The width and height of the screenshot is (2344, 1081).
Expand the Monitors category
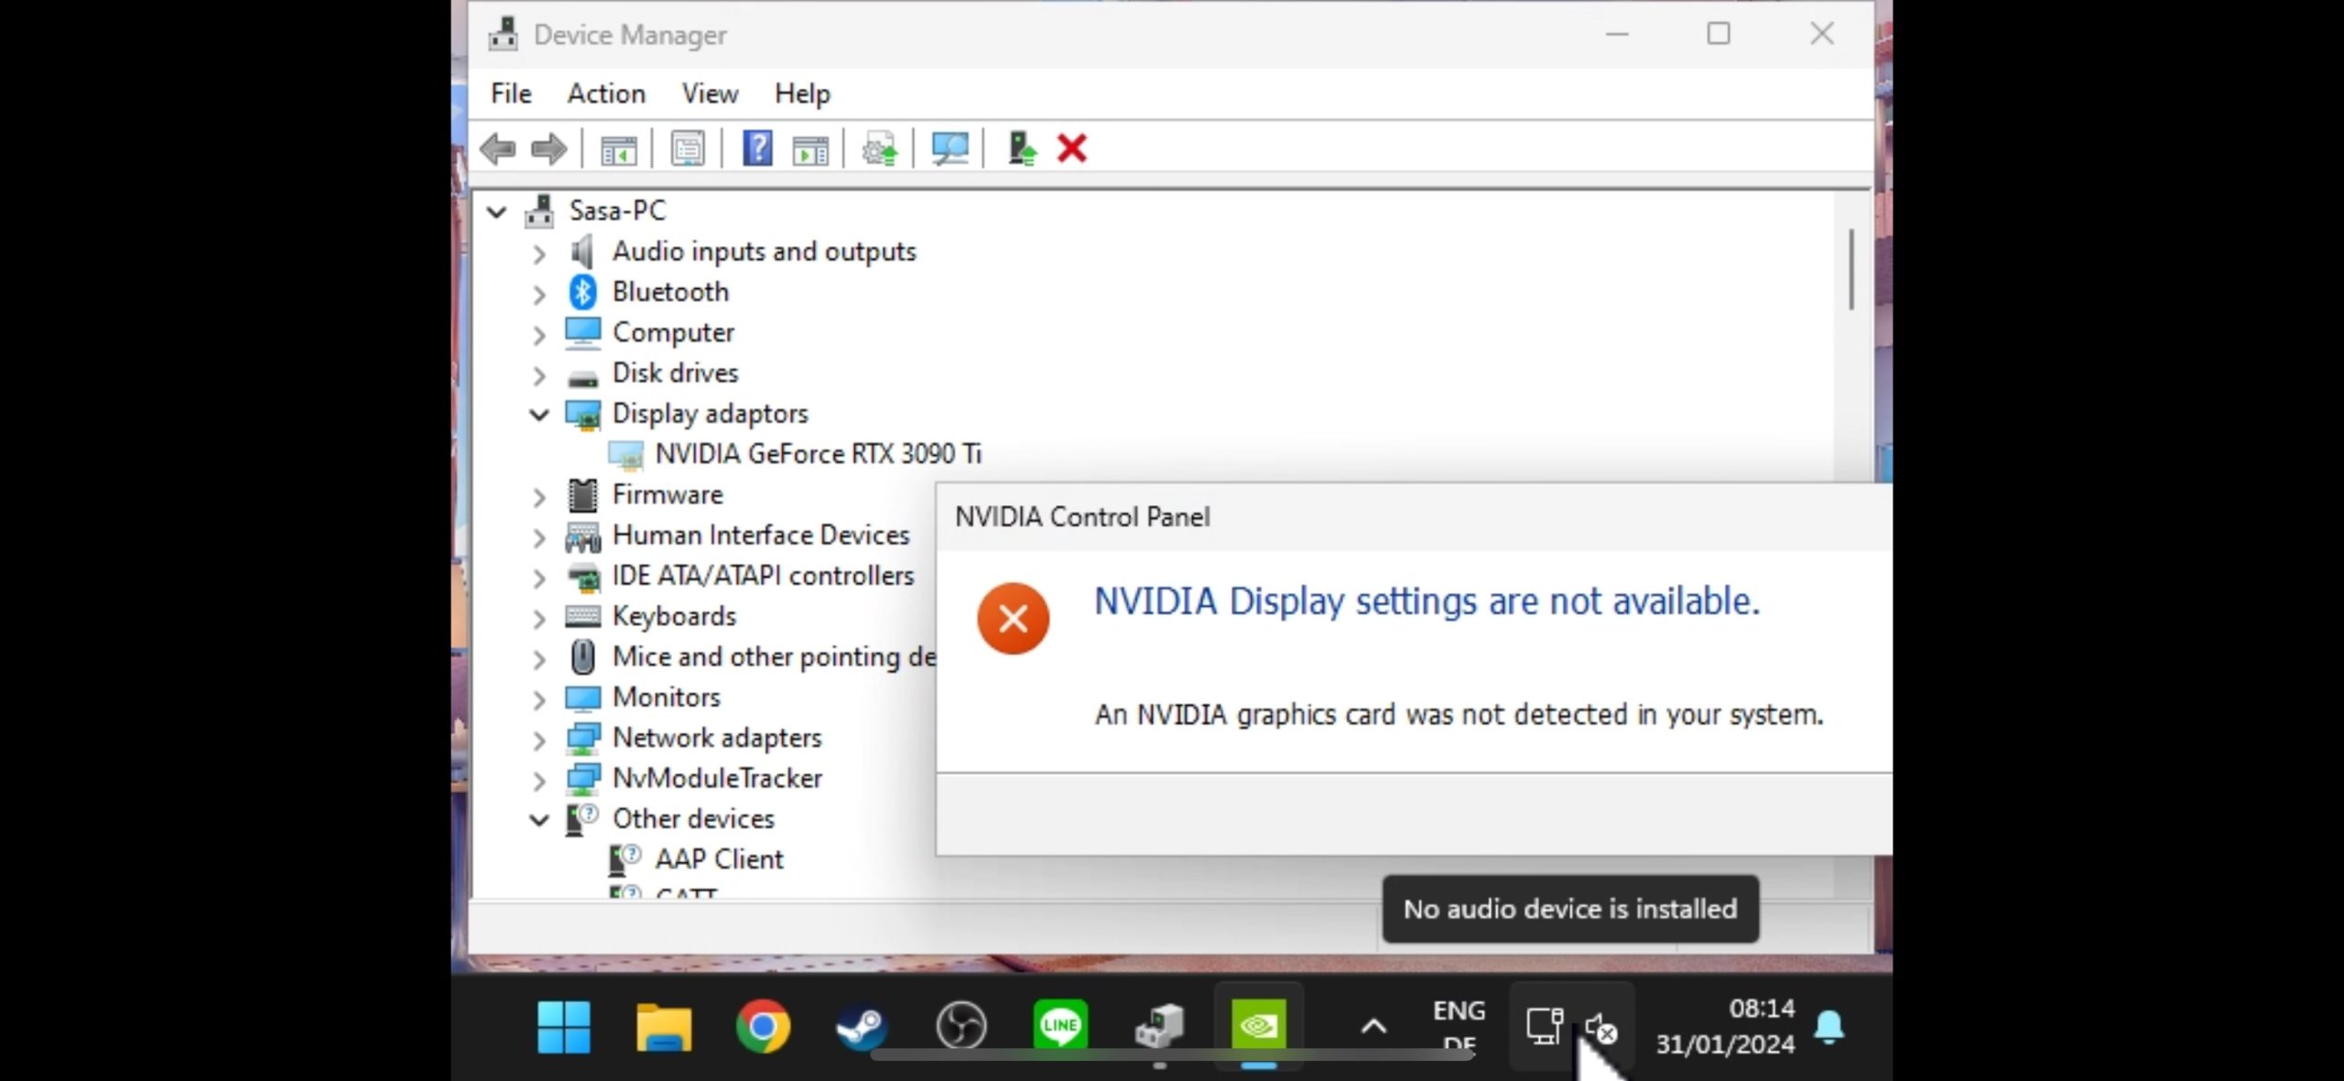(539, 699)
